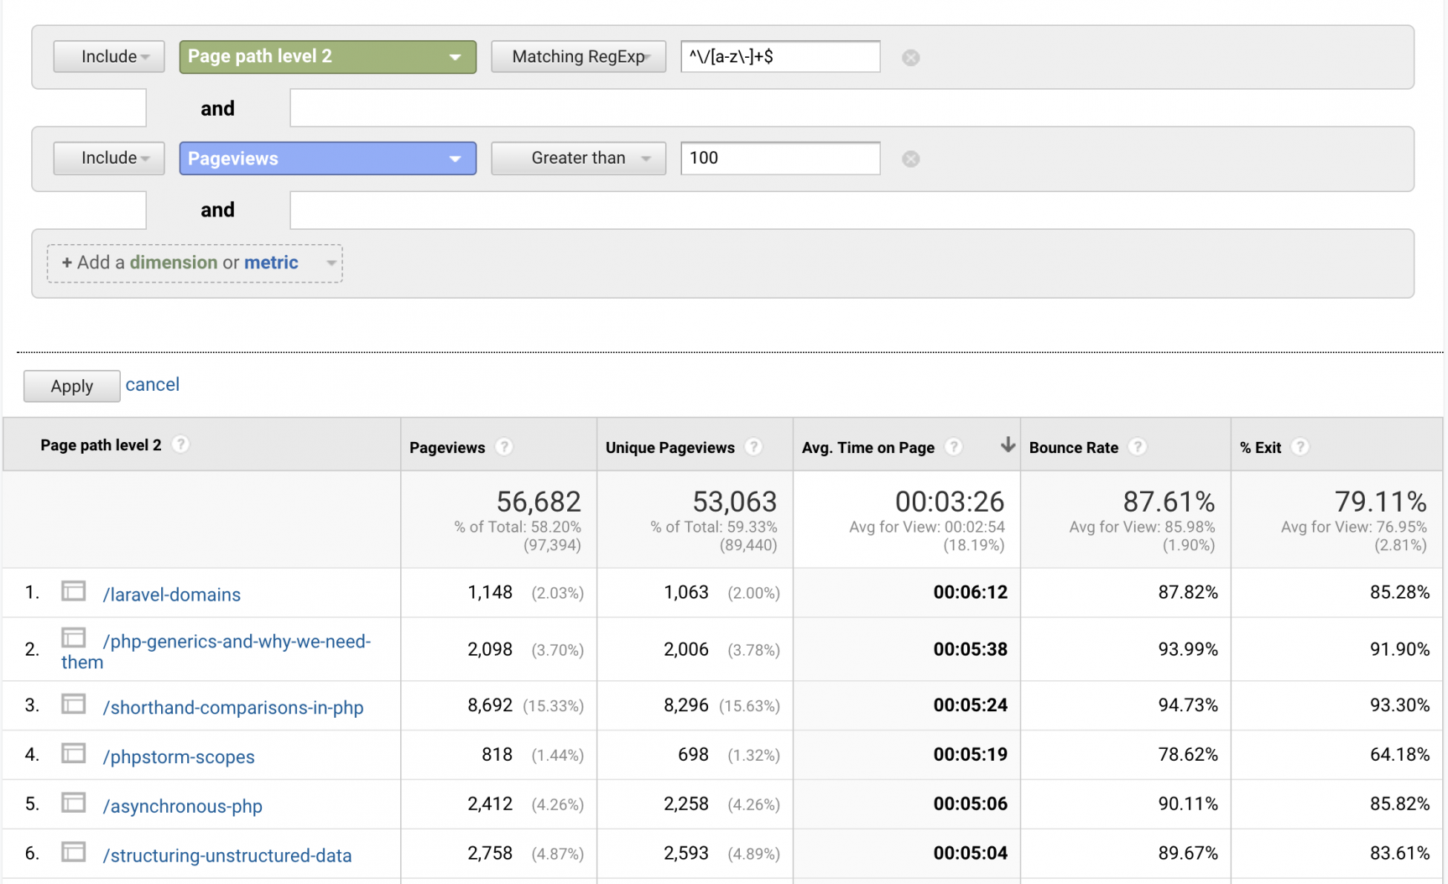This screenshot has height=884, width=1448.
Task: Open the Include dropdown of the first filter
Action: point(108,56)
